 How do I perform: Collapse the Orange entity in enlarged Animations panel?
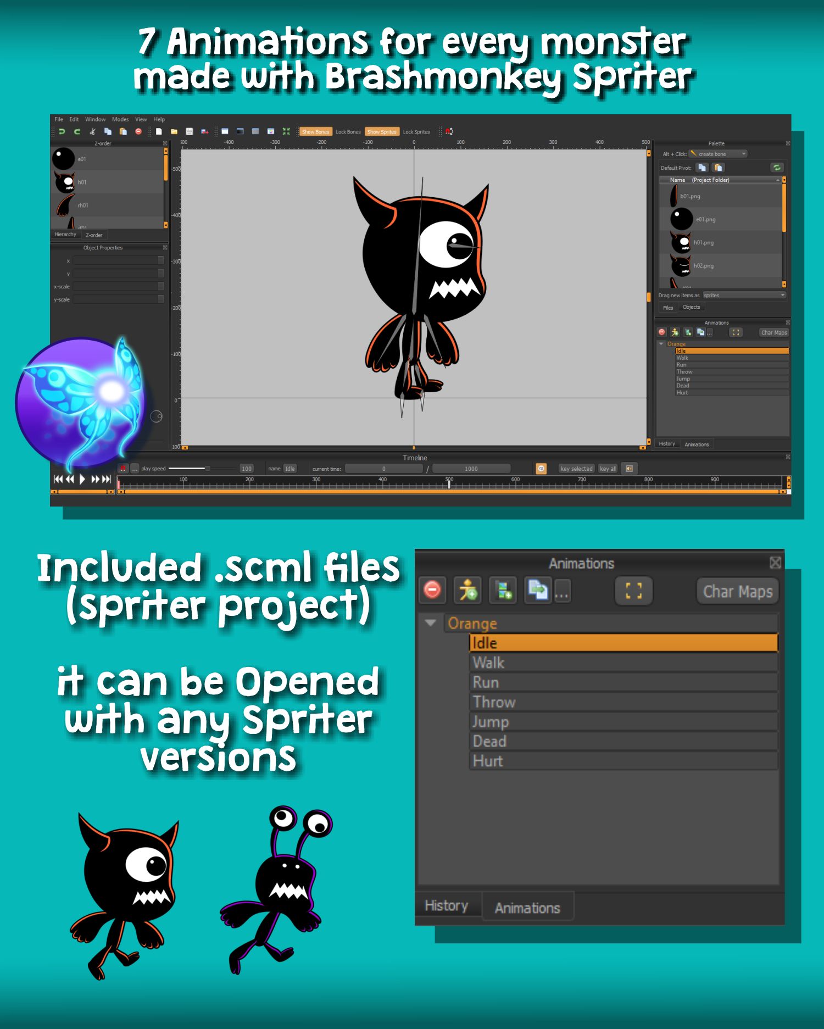point(430,623)
